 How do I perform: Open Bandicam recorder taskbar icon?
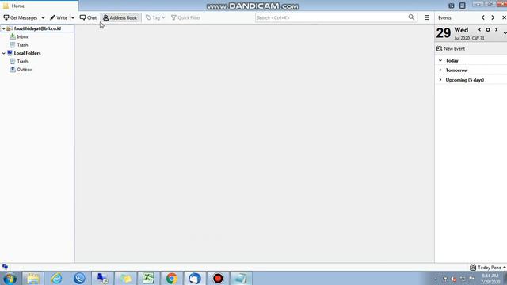point(218,279)
